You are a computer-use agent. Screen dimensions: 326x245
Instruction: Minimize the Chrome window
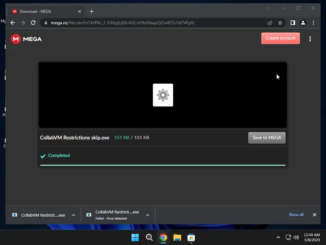284,8
